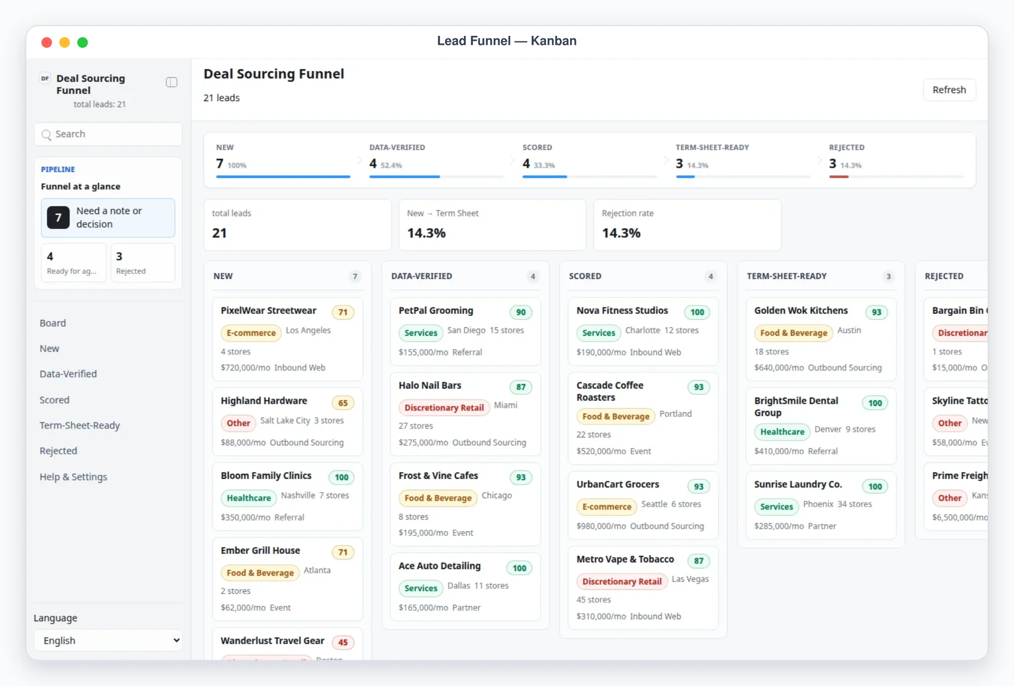The width and height of the screenshot is (1014, 686).
Task: Open the Frost & Vine Cafes card
Action: pyautogui.click(x=465, y=504)
